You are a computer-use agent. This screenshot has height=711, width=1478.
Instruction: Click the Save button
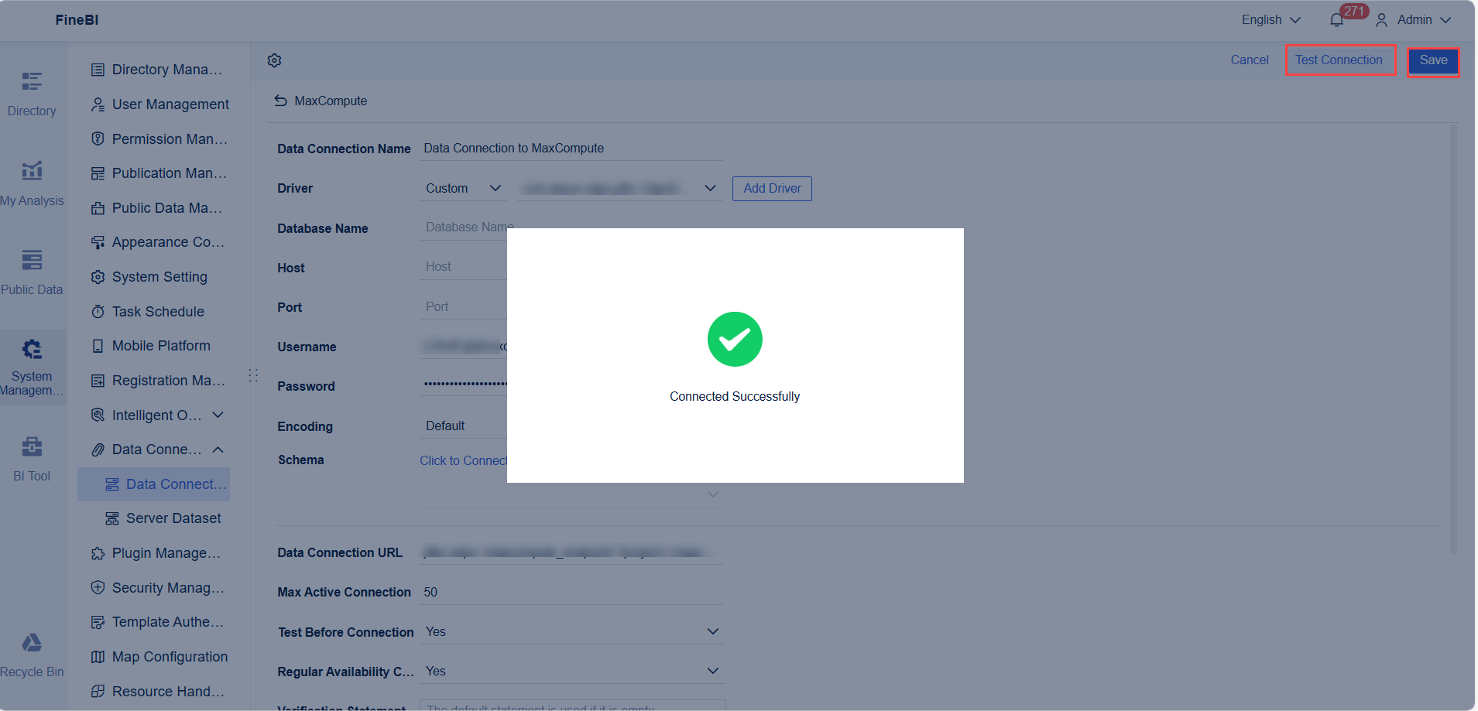pos(1433,60)
